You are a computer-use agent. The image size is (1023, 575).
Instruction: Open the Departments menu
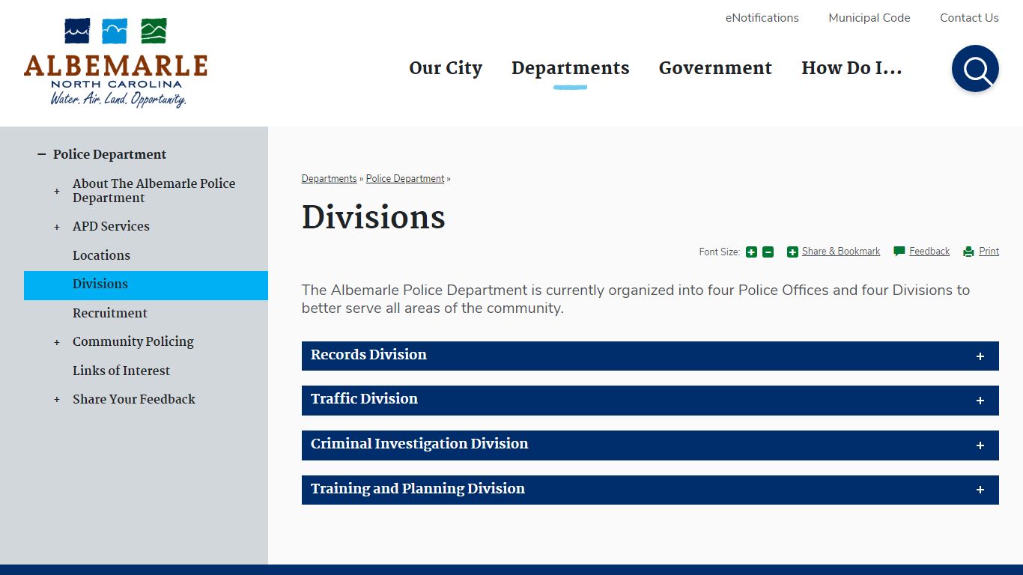coord(571,68)
